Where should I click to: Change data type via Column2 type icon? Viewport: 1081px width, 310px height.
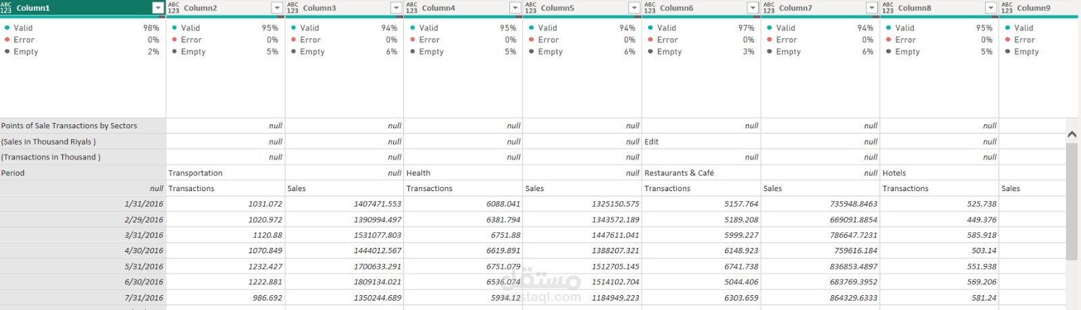tap(174, 7)
